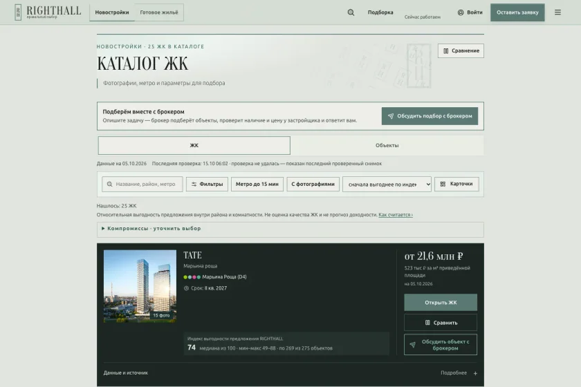
Task: Toggle С фотографиями filter
Action: tap(313, 184)
